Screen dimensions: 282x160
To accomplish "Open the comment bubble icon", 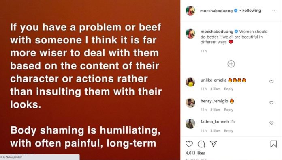I will click(201, 144).
